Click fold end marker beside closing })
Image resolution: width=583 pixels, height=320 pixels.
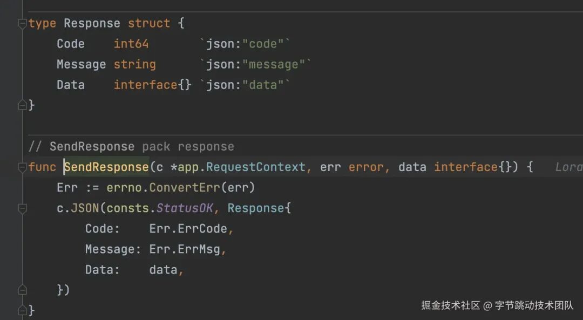(22, 290)
